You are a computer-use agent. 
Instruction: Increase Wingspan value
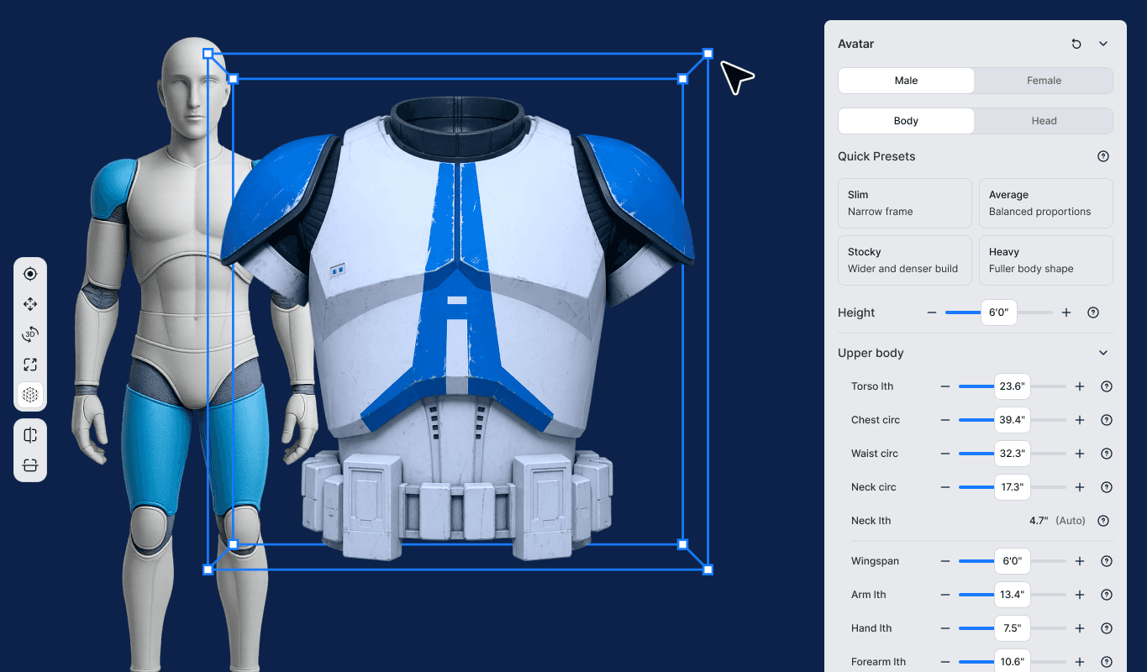(1080, 561)
